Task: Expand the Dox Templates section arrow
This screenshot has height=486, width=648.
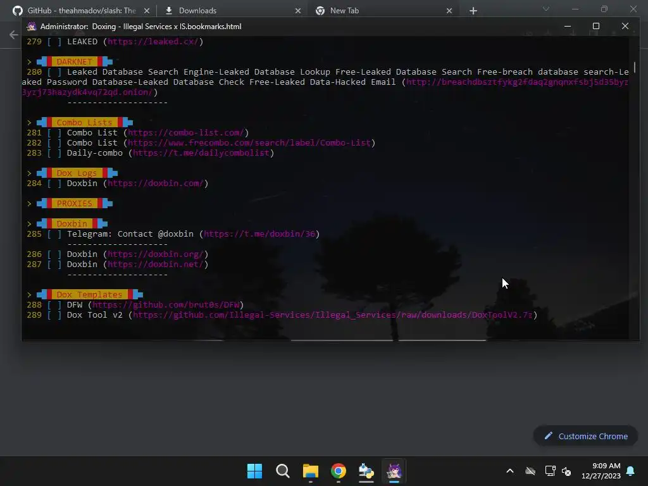Action: [x=29, y=295]
